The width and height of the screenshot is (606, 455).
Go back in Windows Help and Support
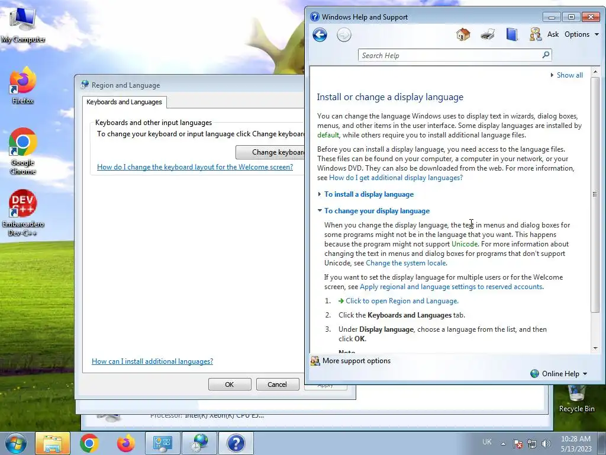click(x=320, y=35)
